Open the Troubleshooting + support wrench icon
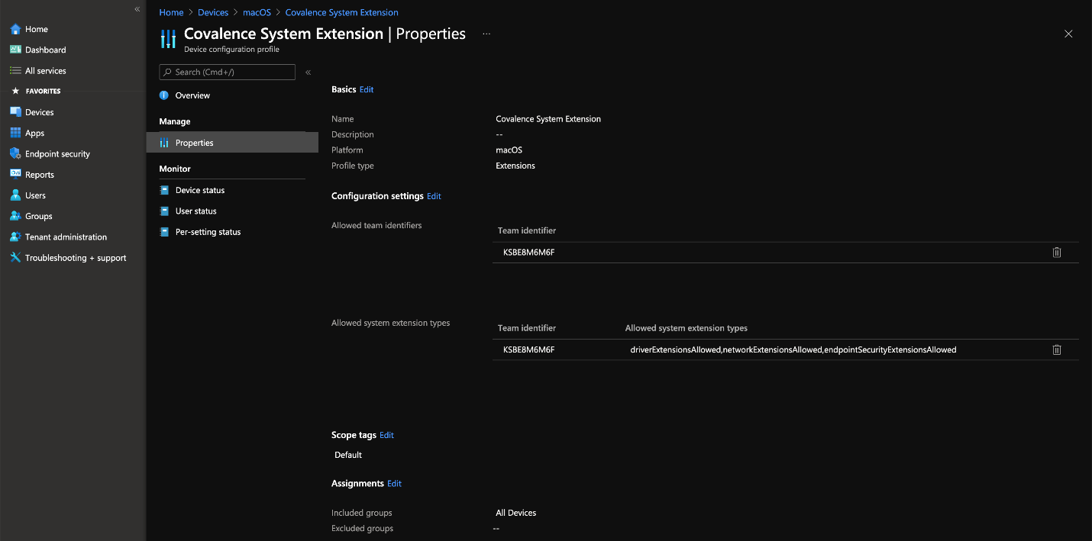This screenshot has width=1092, height=541. click(15, 257)
